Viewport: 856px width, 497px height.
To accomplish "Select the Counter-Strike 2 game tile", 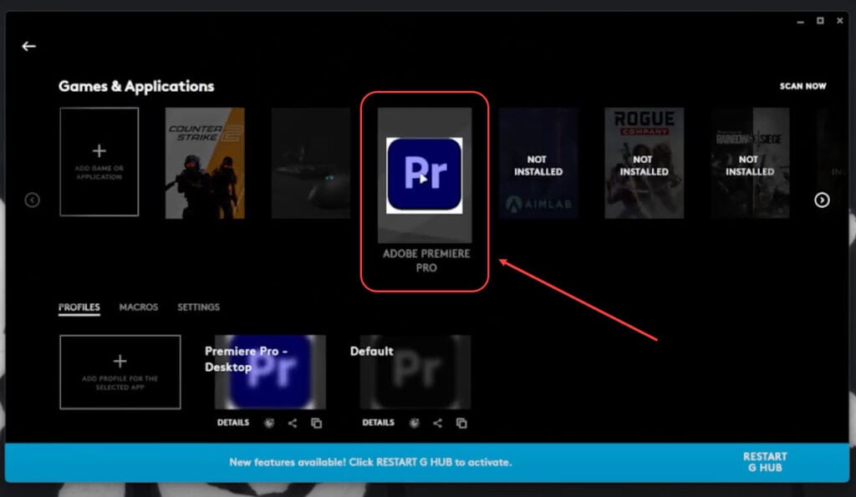I will 205,163.
